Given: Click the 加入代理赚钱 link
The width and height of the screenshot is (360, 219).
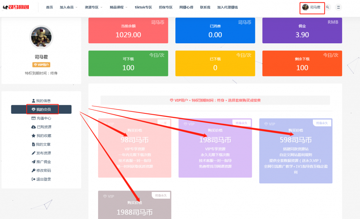Looking at the screenshot, I should click(x=227, y=7).
